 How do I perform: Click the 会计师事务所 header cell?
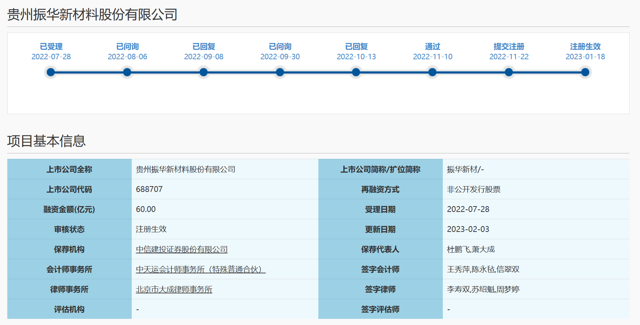point(69,269)
